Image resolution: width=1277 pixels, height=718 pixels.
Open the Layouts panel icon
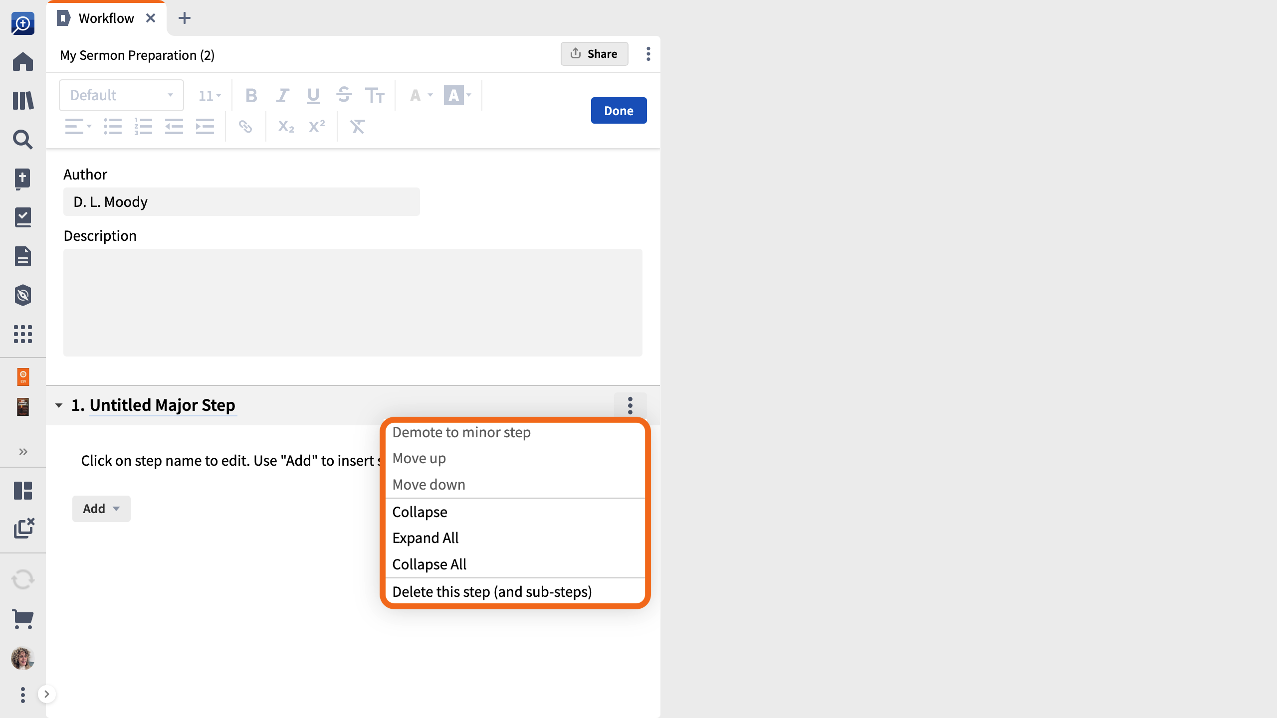23,491
